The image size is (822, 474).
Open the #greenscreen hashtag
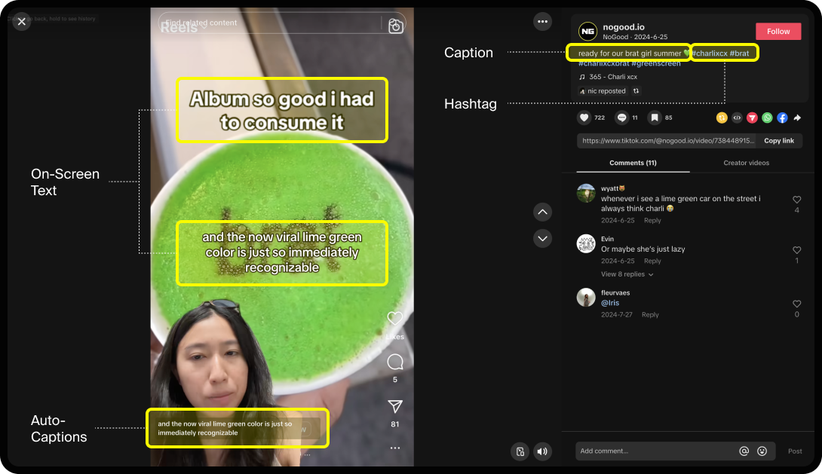pyautogui.click(x=656, y=63)
